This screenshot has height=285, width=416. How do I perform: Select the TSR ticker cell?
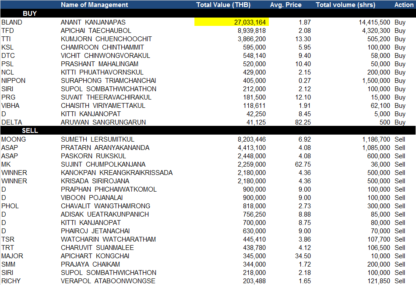click(x=8, y=239)
